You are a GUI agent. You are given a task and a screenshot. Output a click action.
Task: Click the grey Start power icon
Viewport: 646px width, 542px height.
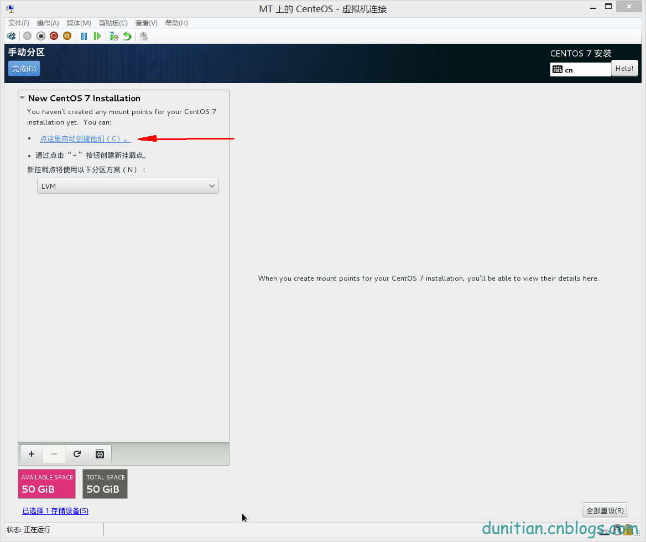click(27, 37)
